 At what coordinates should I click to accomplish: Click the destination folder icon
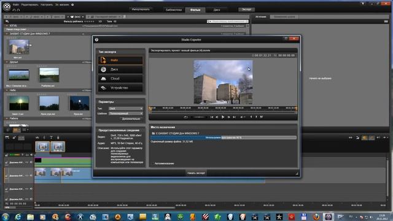(x=154, y=133)
